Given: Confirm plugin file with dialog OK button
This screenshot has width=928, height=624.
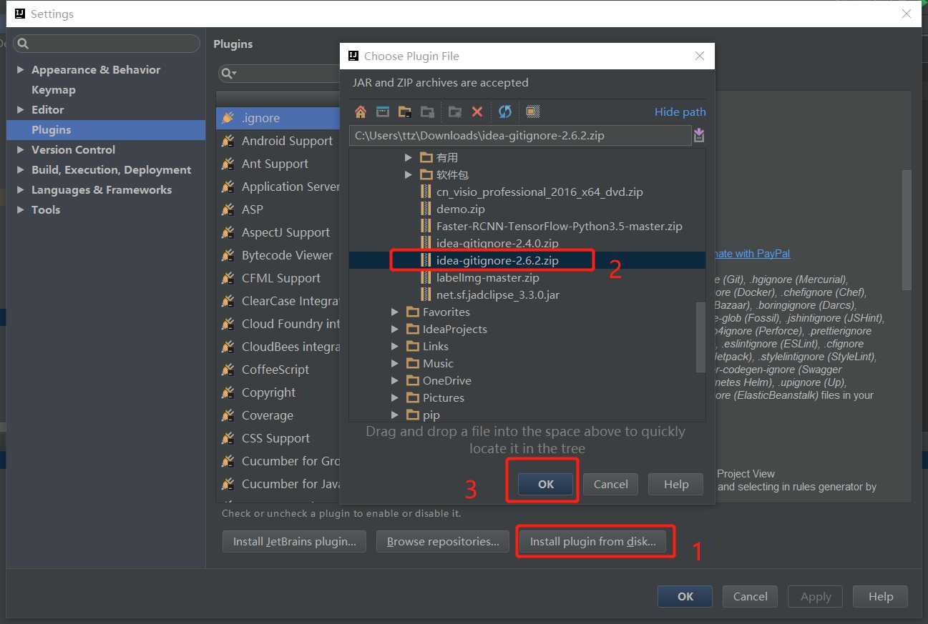Looking at the screenshot, I should tap(546, 484).
